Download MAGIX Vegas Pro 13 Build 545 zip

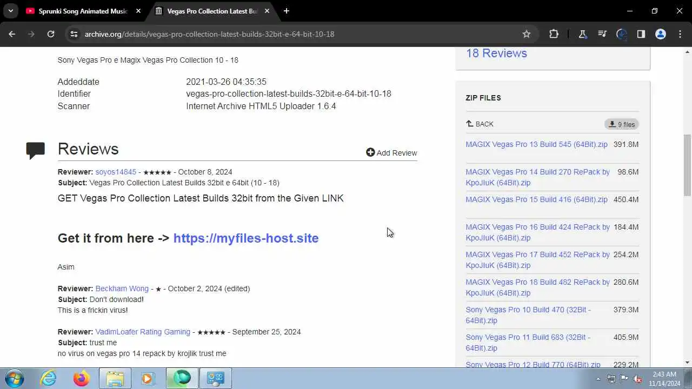536,144
